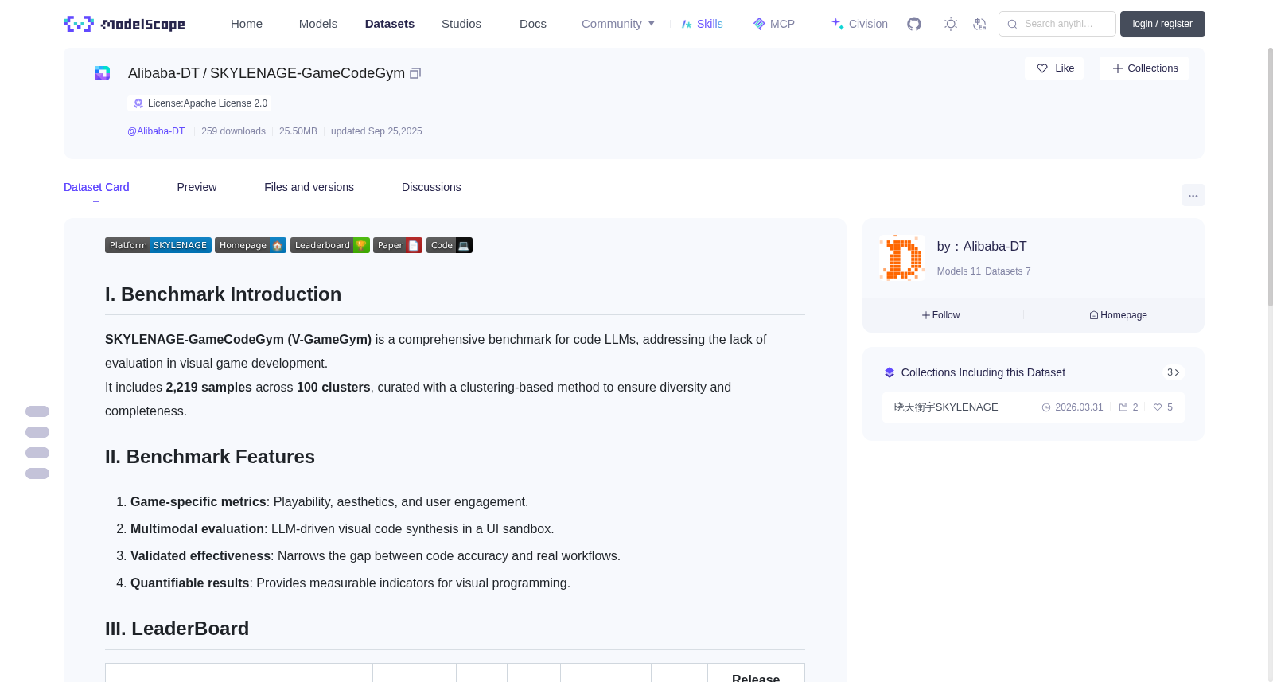Click the 'III. LeaderBoard' heading
The height and width of the screenshot is (682, 1273).
pyautogui.click(x=177, y=629)
